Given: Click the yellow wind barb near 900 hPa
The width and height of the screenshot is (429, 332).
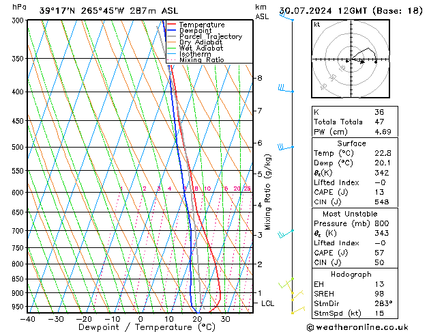Looking at the screenshot, I should [x=296, y=294].
